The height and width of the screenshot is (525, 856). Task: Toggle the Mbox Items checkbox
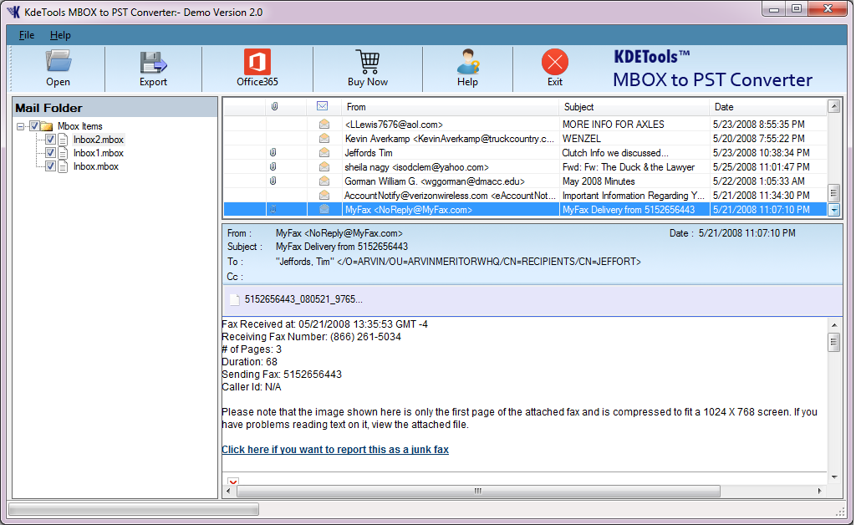click(x=34, y=126)
